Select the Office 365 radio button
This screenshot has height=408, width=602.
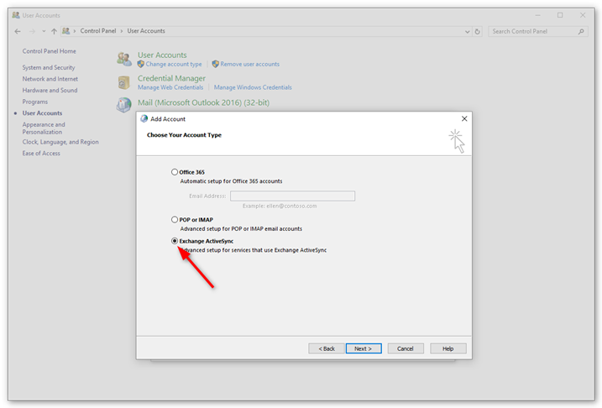[x=175, y=172]
